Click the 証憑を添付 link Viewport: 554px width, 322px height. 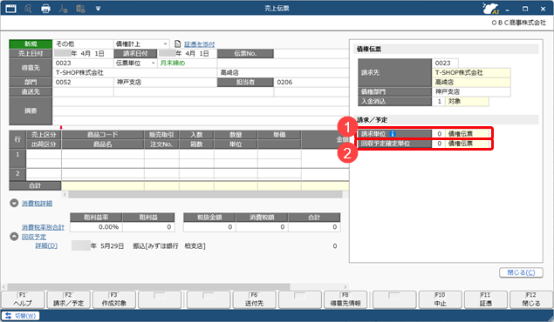point(199,44)
